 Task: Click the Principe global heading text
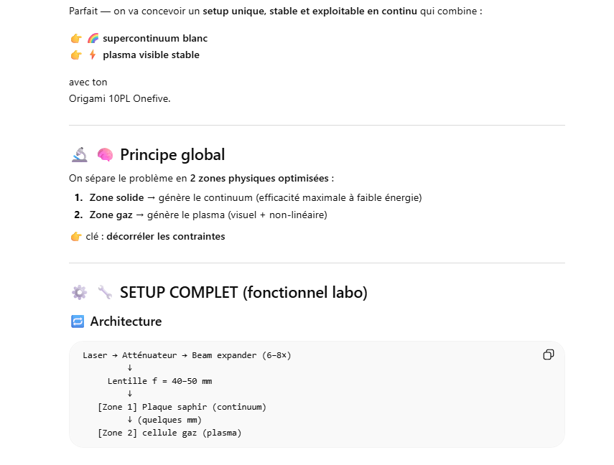click(172, 155)
